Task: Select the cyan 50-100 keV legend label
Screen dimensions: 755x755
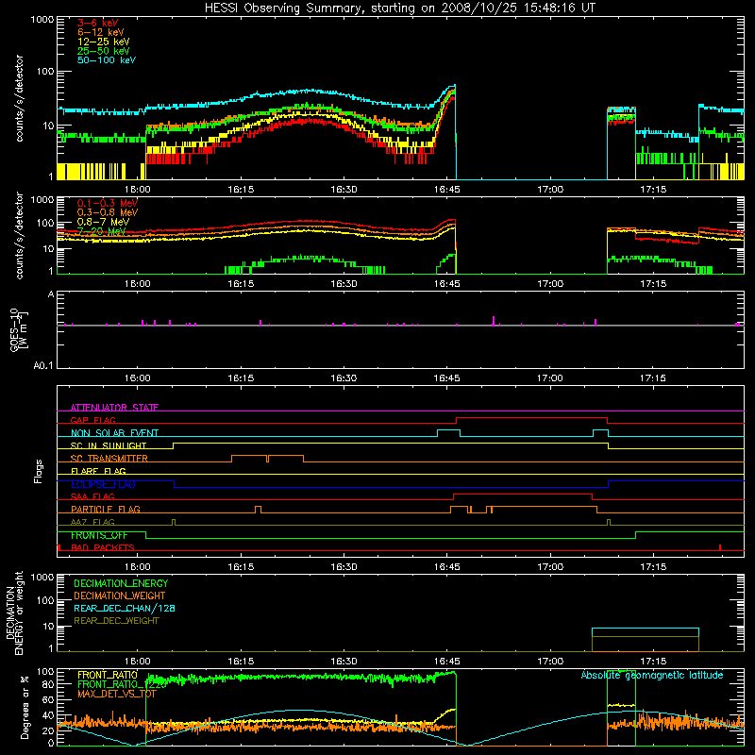Action: (x=107, y=60)
